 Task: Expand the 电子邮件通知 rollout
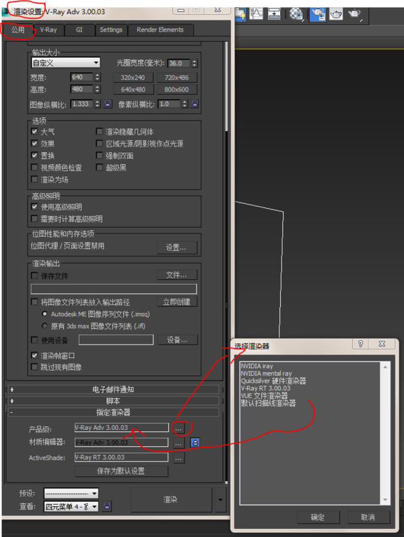click(113, 390)
